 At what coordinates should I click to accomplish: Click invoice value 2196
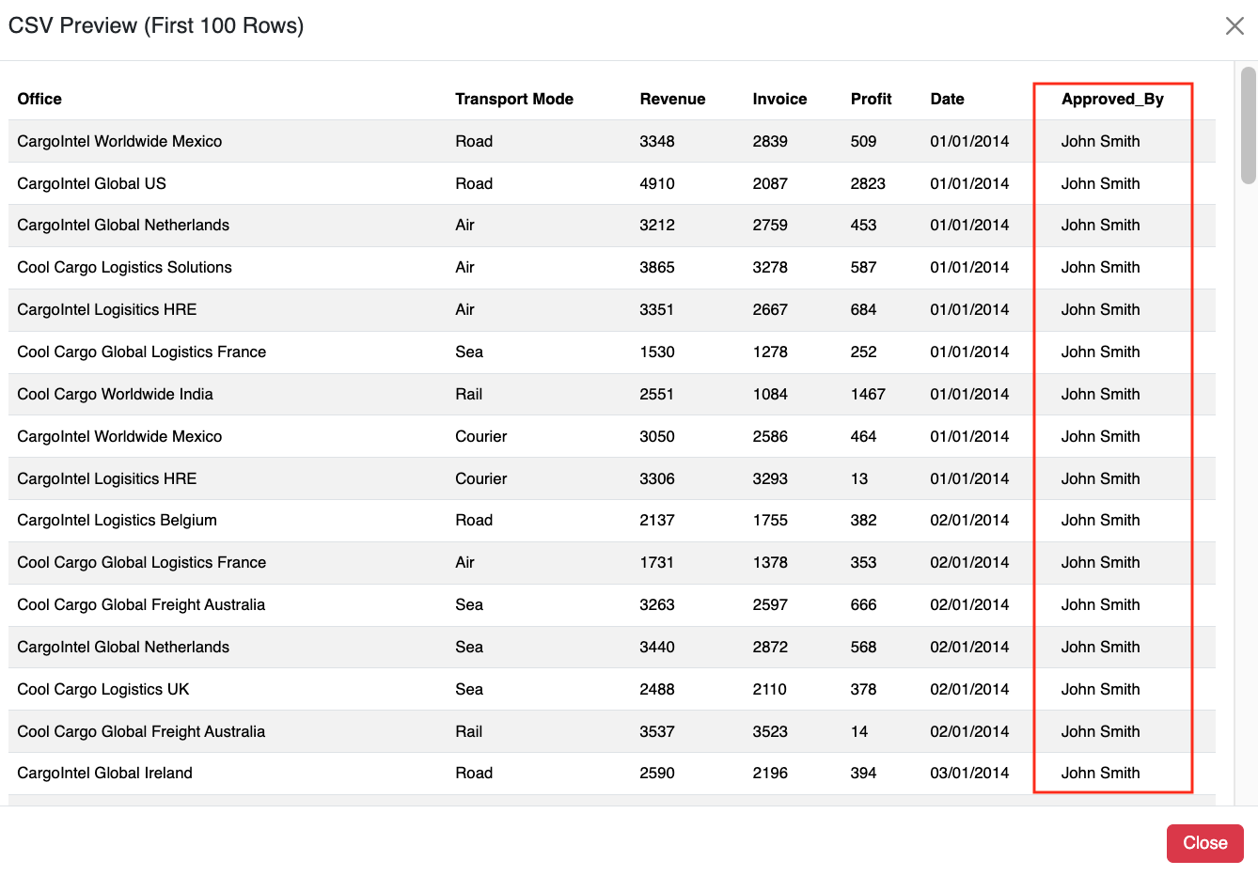tap(770, 773)
